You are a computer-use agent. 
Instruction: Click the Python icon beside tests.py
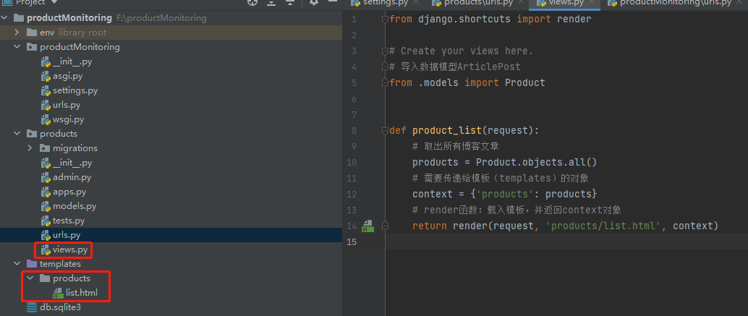[46, 221]
